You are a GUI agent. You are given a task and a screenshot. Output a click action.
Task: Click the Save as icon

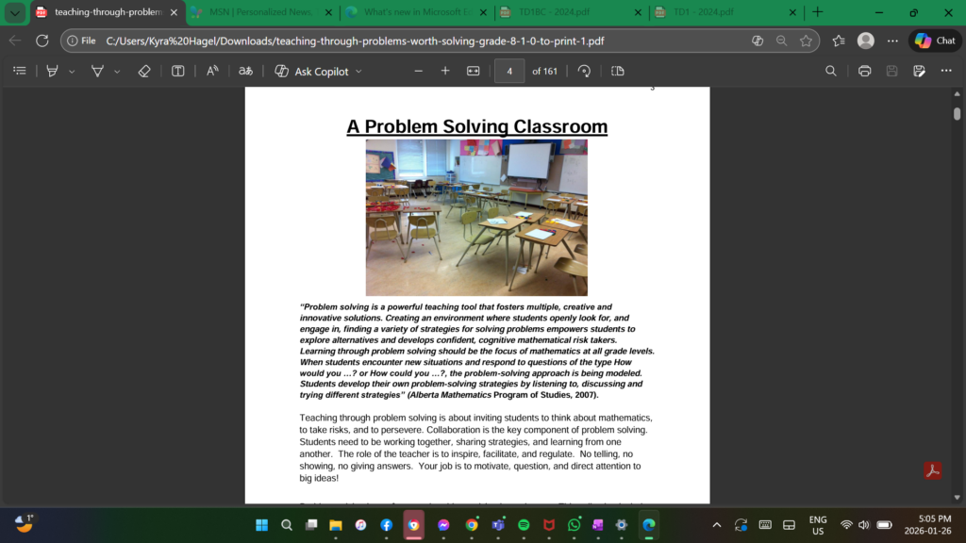(x=920, y=71)
